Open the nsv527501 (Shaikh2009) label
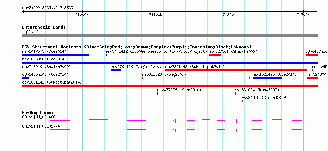The width and height of the screenshot is (328, 151). pyautogui.click(x=233, y=51)
